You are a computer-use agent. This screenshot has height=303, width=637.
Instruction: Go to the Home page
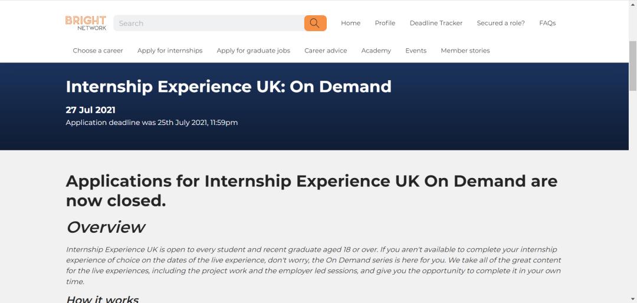[350, 23]
